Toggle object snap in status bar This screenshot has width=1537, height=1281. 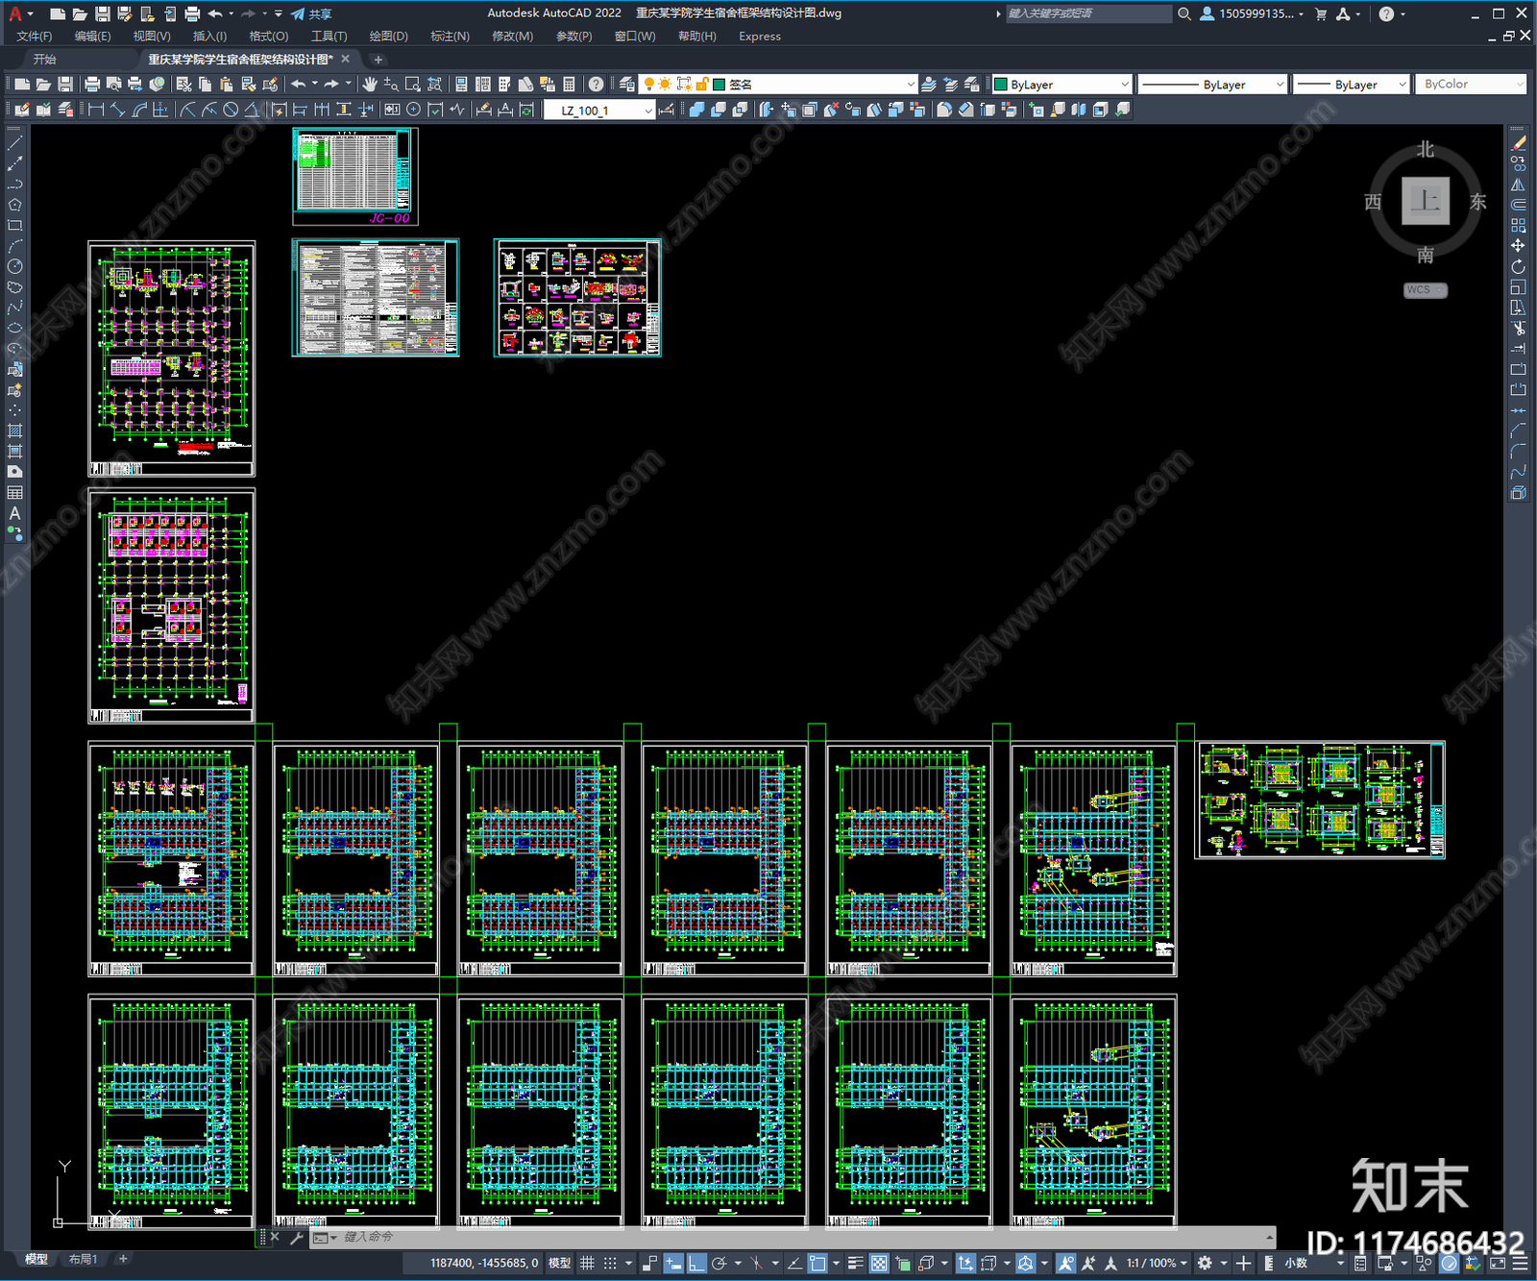[817, 1263]
